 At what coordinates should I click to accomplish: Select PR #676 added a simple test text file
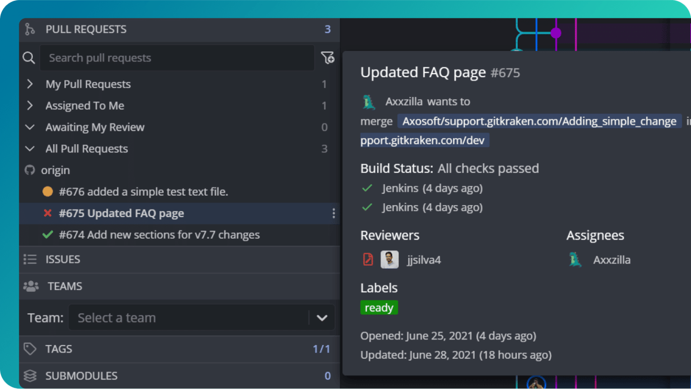(x=179, y=192)
